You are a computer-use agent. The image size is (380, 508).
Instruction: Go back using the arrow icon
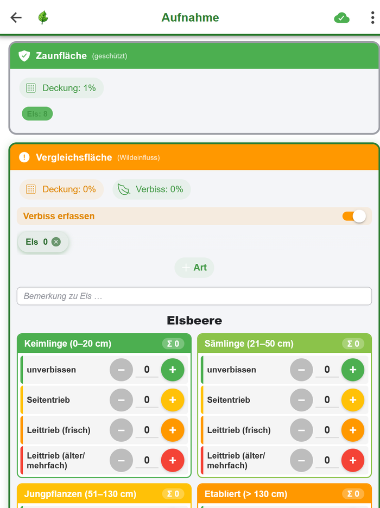16,17
